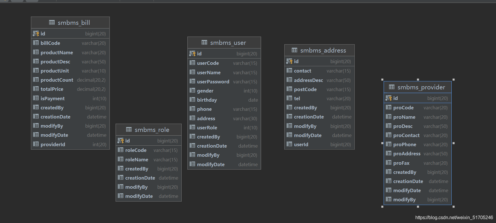
Task: Select the smbms_role table header
Action: pyautogui.click(x=148, y=130)
